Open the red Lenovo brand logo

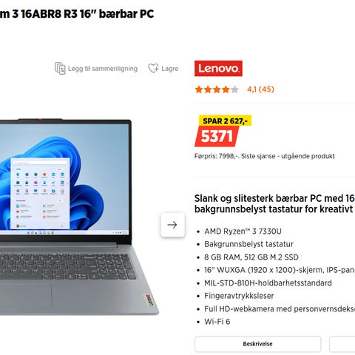pos(218,68)
